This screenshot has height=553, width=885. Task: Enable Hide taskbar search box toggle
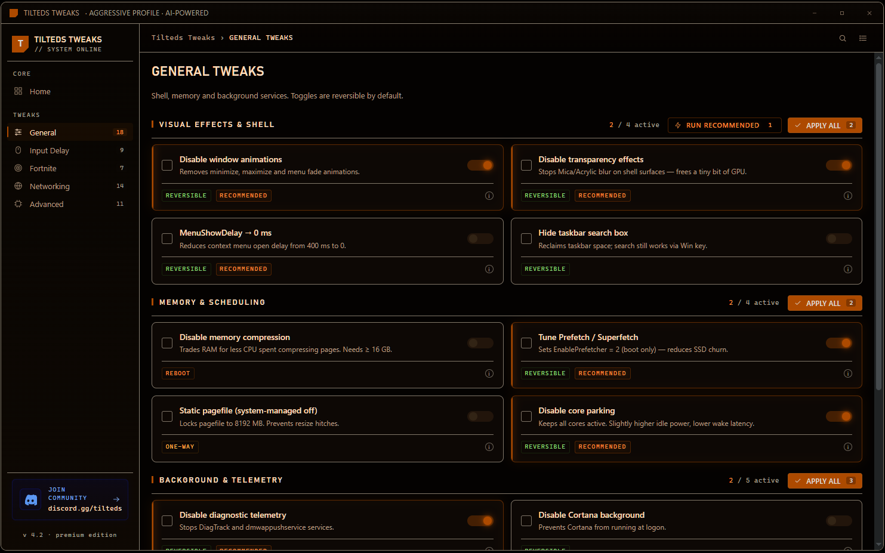tap(839, 239)
